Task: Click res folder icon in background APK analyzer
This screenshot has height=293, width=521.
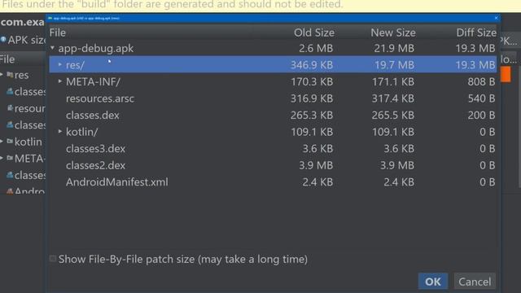Action: 10,75
